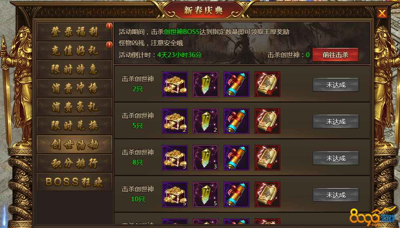
Task: Click gold chest with quantity 5
Action: point(175,194)
